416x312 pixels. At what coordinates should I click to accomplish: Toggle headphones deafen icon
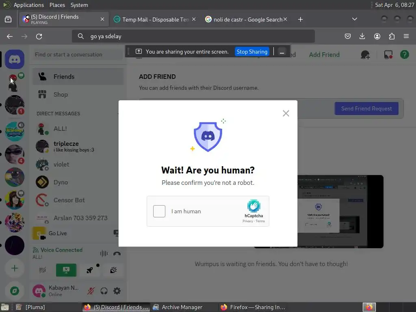click(x=104, y=291)
